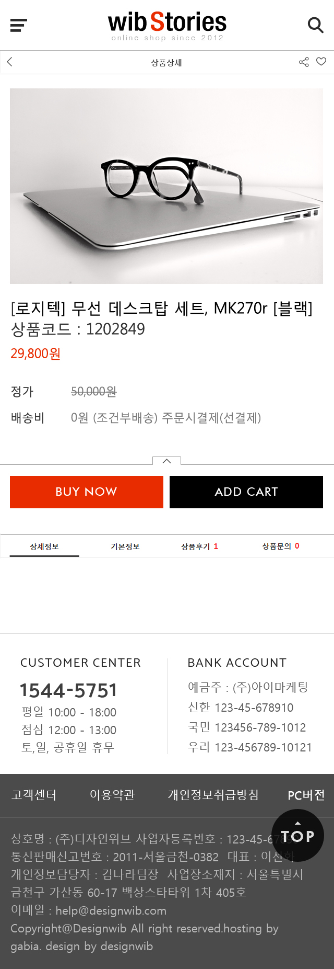The image size is (334, 969).
Task: Open the 개인정보취급방침 link
Action: (213, 795)
